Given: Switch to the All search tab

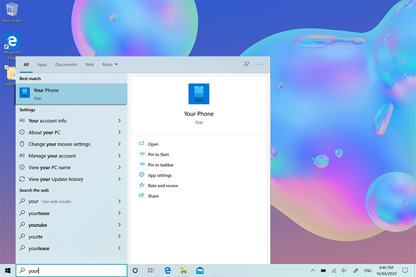Looking at the screenshot, I should (x=26, y=64).
